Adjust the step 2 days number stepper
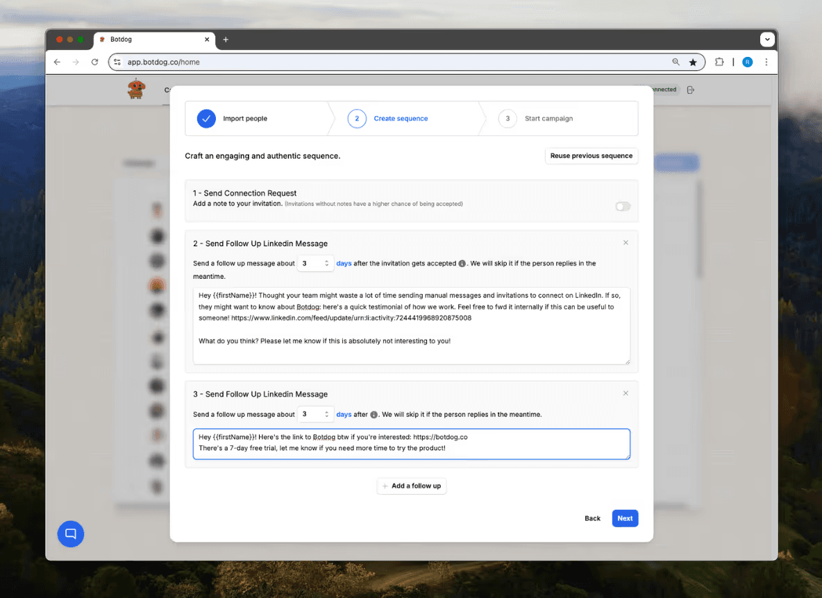Image resolution: width=822 pixels, height=598 pixels. click(326, 264)
